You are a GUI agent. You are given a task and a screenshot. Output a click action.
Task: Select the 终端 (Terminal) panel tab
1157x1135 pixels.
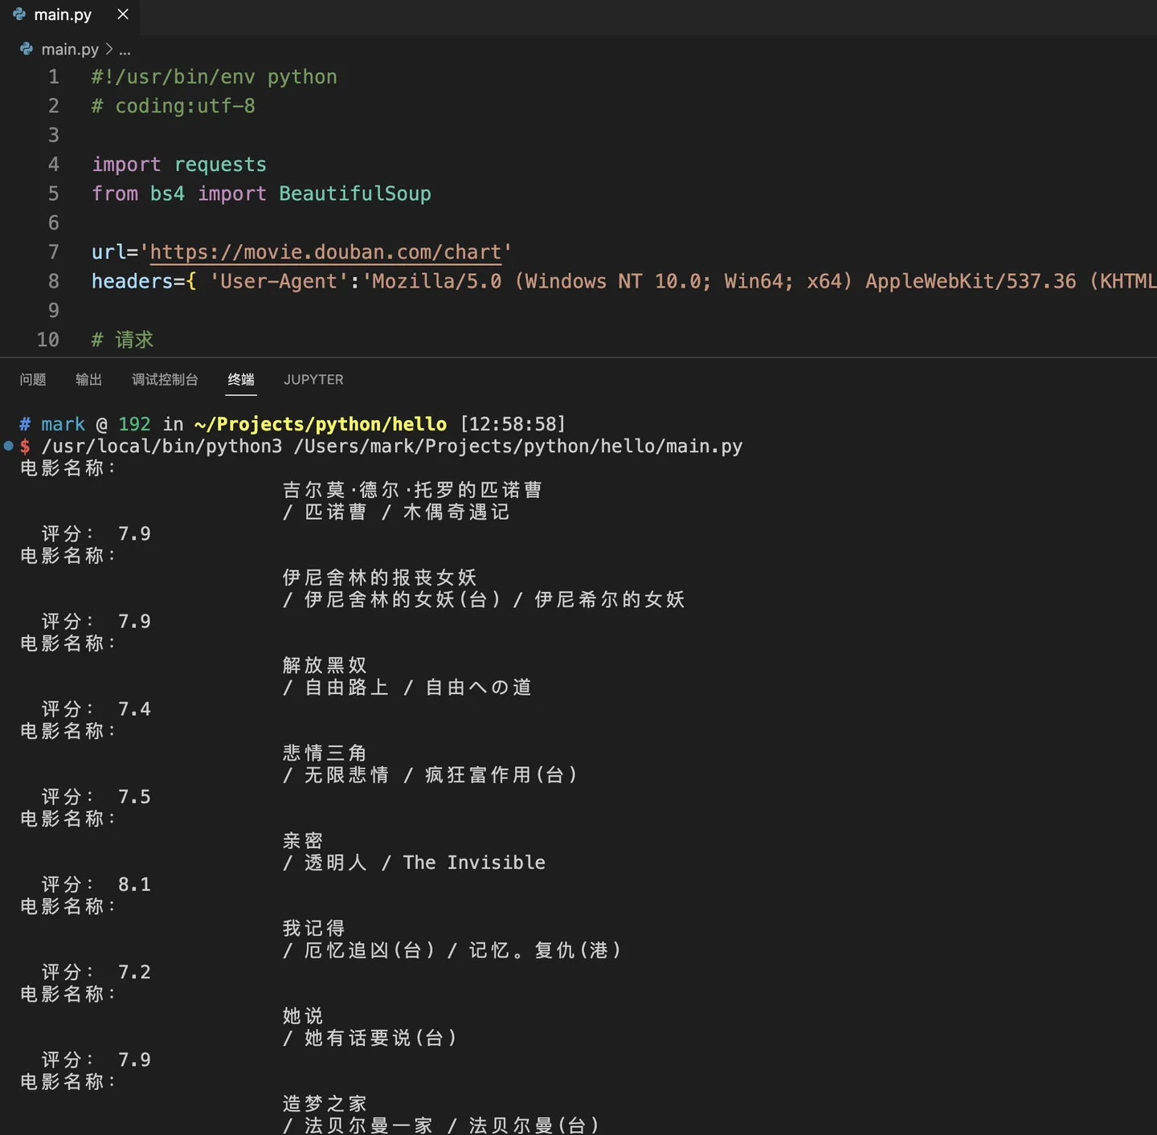[241, 379]
